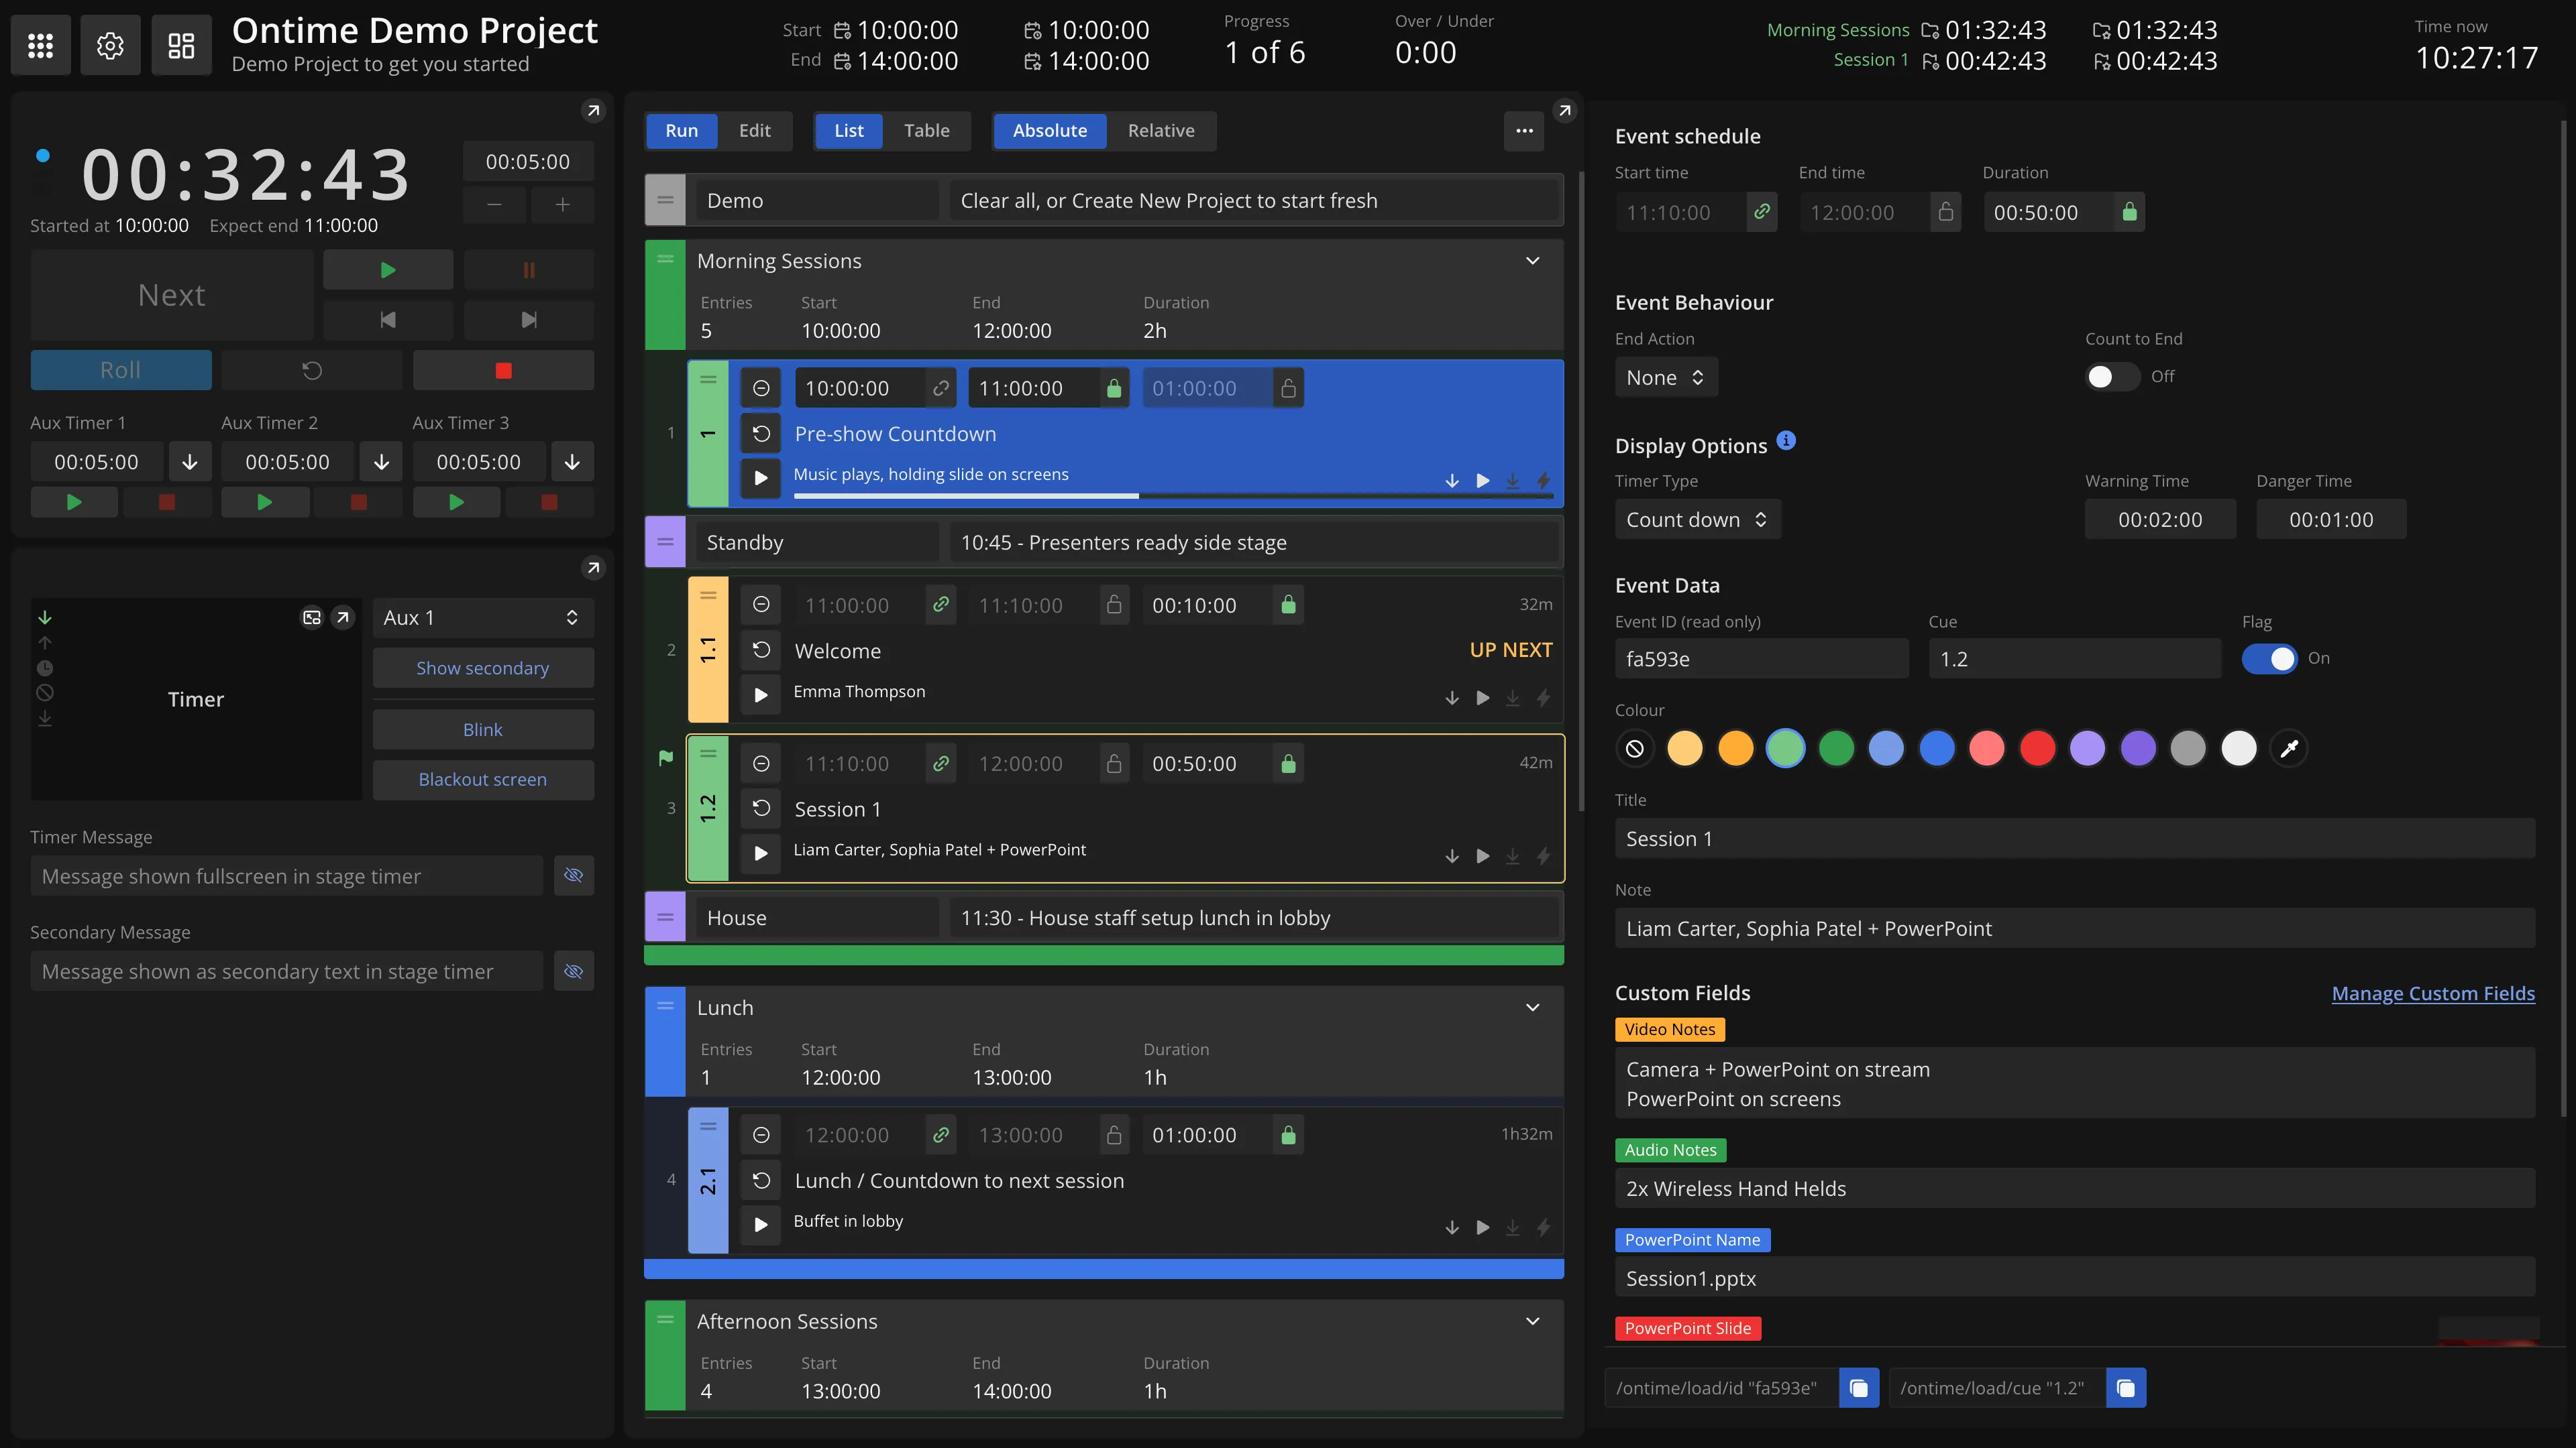This screenshot has height=1448, width=2576.
Task: Click the reload timer icon in playback controls
Action: pyautogui.click(x=312, y=371)
